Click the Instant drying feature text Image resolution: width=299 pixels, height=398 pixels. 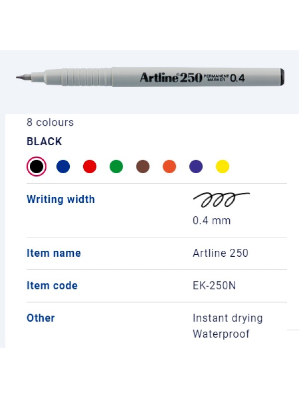pyautogui.click(x=228, y=318)
